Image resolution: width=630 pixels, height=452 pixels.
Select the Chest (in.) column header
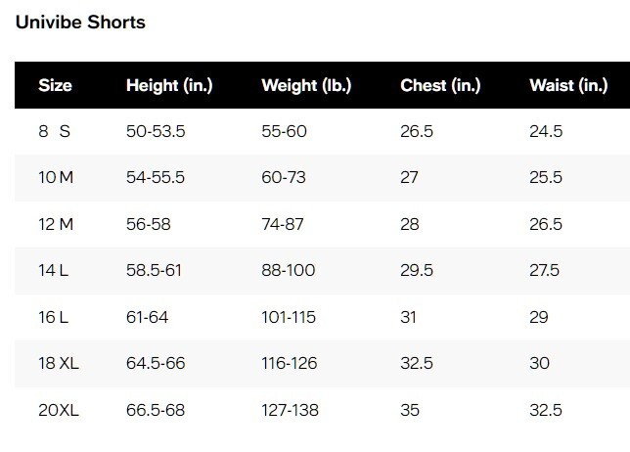click(440, 85)
